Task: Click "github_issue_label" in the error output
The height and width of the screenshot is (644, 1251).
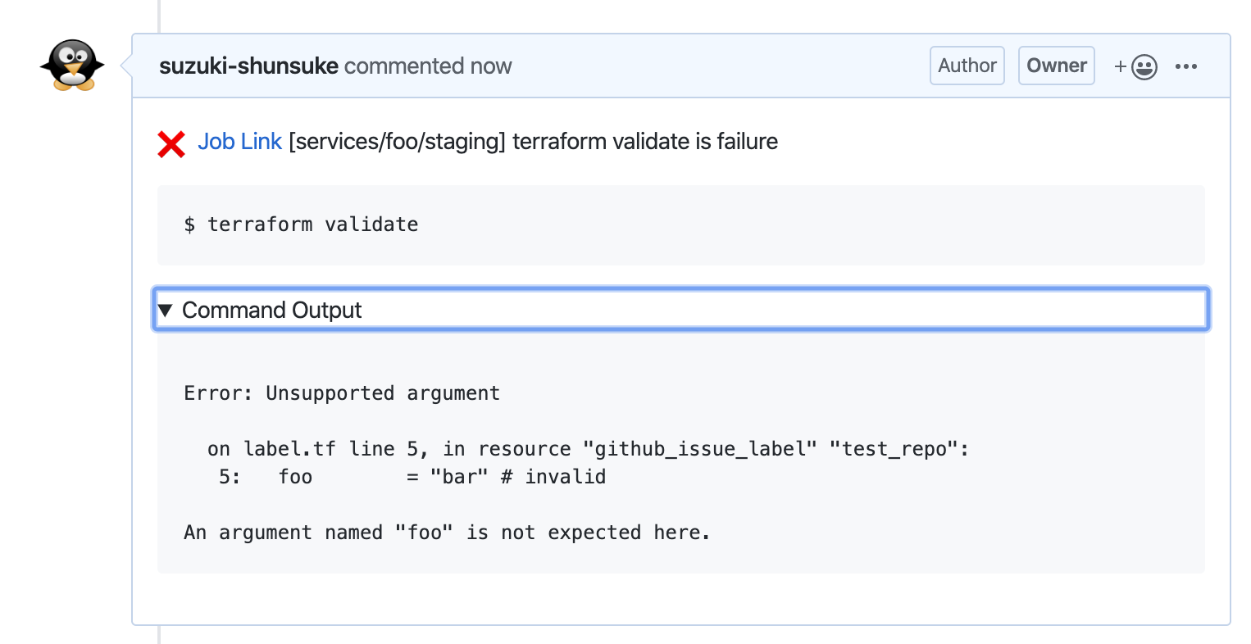Action: click(700, 449)
